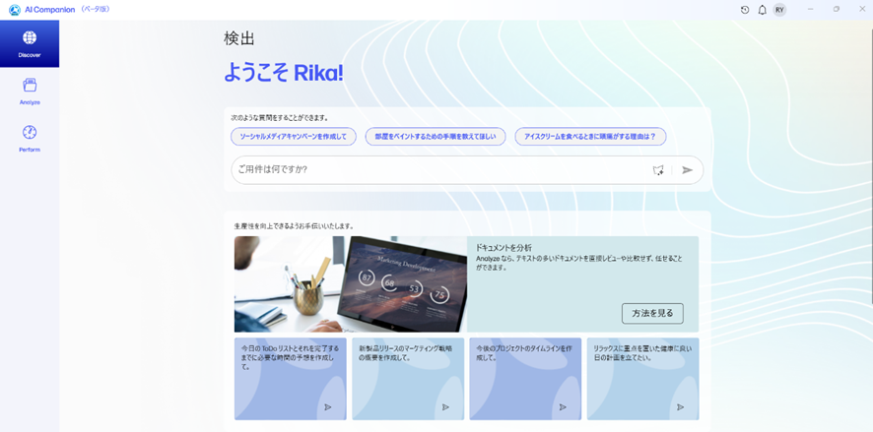
Task: Restore down the AI Companion window
Action: coord(837,10)
